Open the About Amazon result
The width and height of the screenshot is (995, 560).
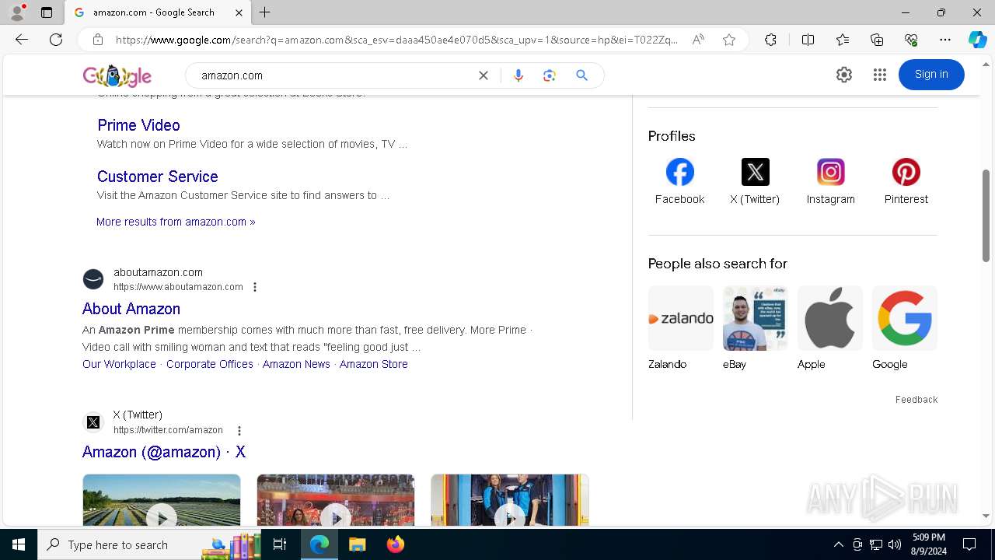[x=131, y=309]
